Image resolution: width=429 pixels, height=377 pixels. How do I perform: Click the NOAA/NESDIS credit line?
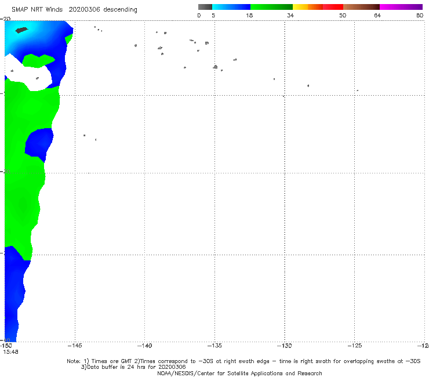click(x=239, y=373)
